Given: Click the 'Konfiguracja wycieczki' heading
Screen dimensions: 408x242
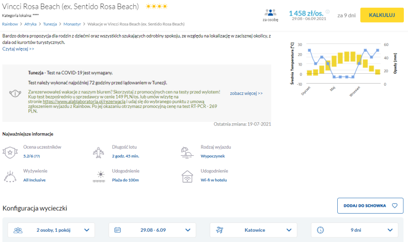Looking at the screenshot, I should tap(35, 208).
